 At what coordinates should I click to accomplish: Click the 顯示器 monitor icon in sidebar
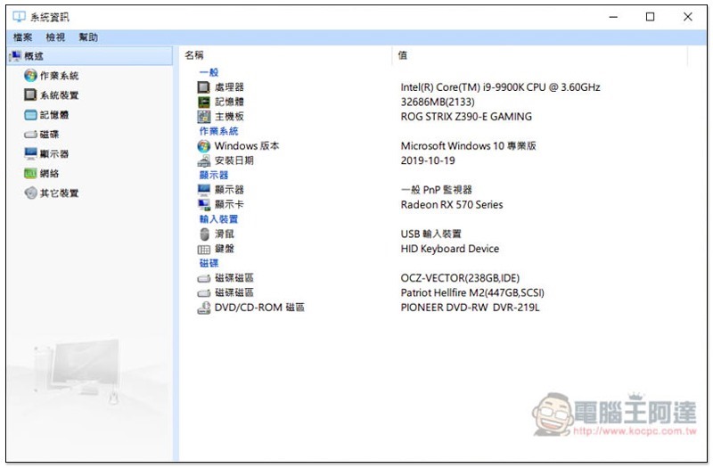tap(30, 153)
